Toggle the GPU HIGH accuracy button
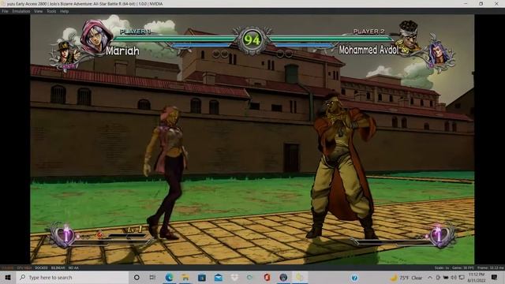Viewport: 505px width, 284px height. click(24, 268)
